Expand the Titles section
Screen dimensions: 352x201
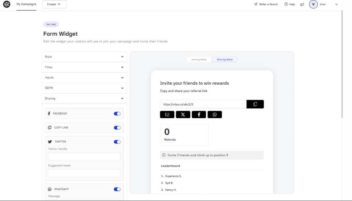point(84,67)
